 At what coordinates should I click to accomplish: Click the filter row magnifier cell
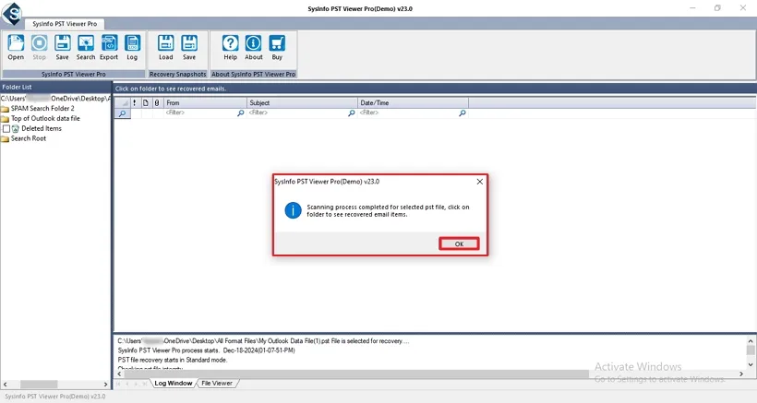tap(123, 113)
